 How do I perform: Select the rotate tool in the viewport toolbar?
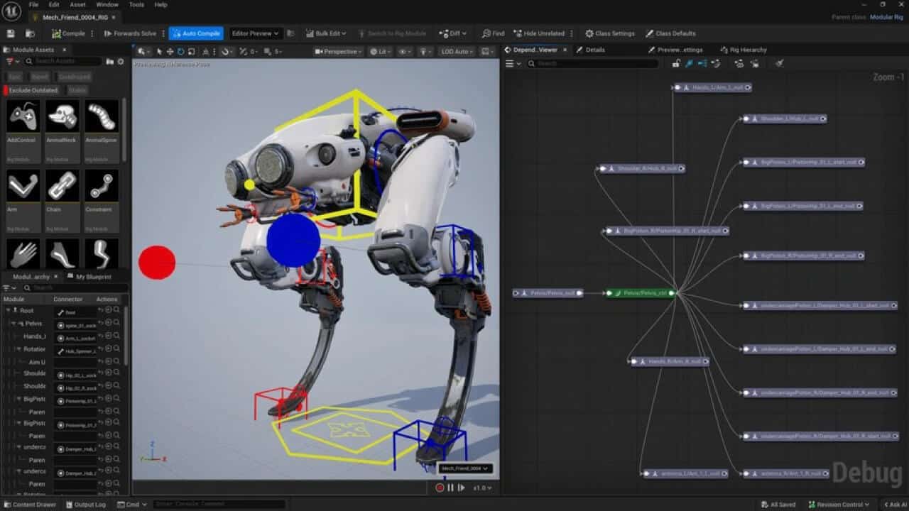coord(180,51)
